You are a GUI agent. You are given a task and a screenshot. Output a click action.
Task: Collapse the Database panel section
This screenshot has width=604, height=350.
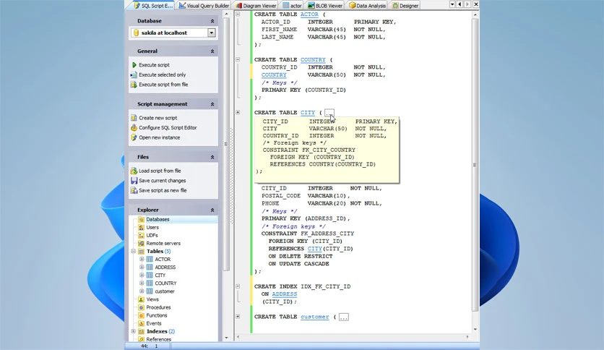point(212,21)
